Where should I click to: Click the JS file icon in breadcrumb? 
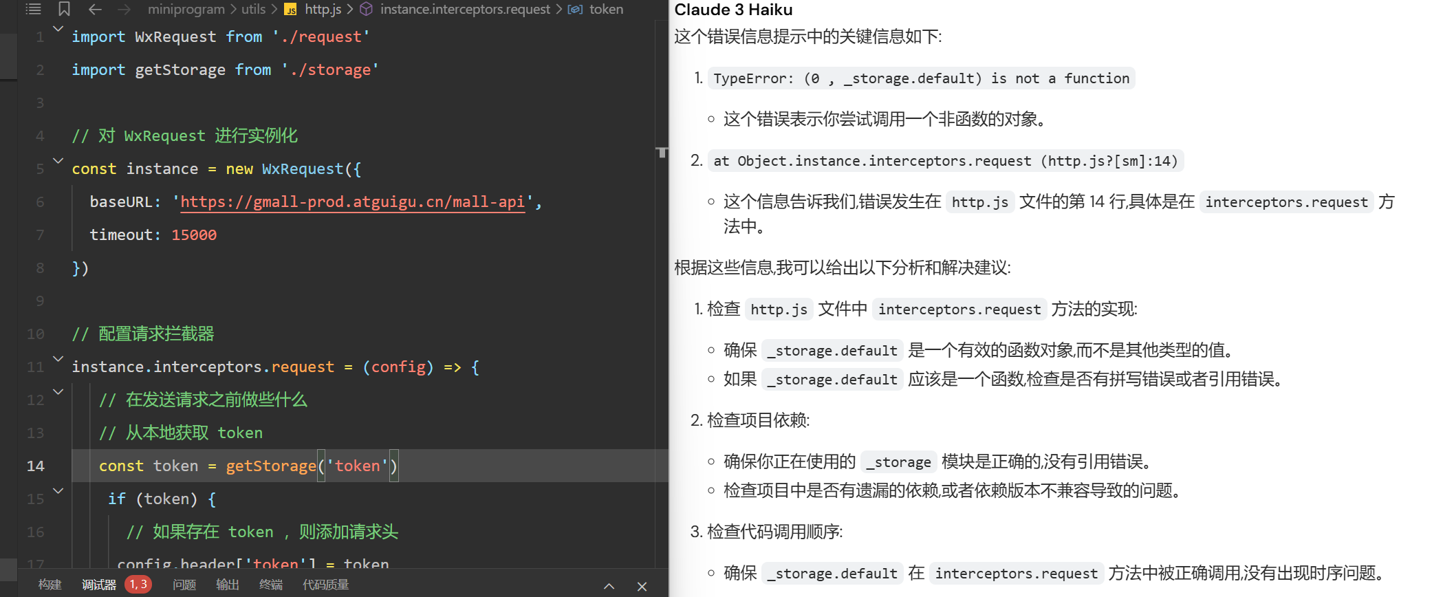click(291, 10)
